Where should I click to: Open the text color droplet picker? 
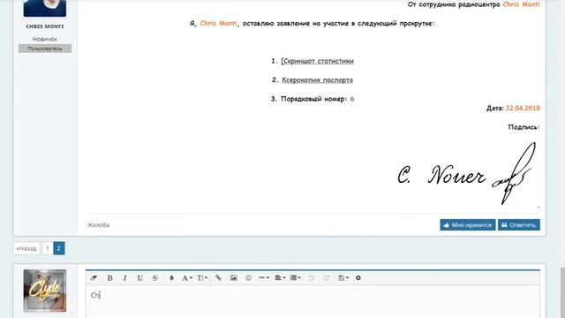171,277
